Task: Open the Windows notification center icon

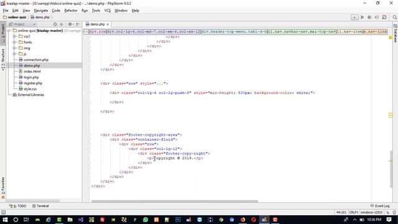Action: coord(389,220)
